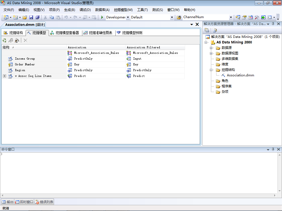
Task: Open the 文件(F) menu
Action: (x=9, y=10)
